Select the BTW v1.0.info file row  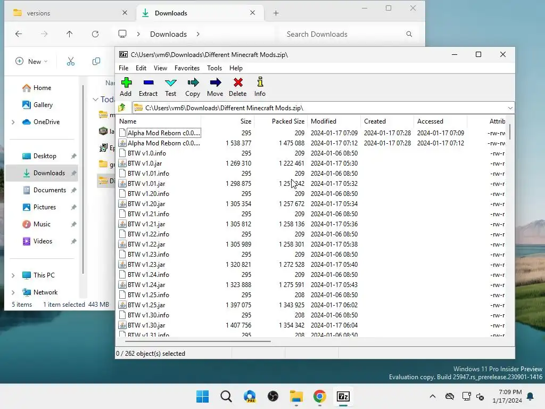coord(312,153)
